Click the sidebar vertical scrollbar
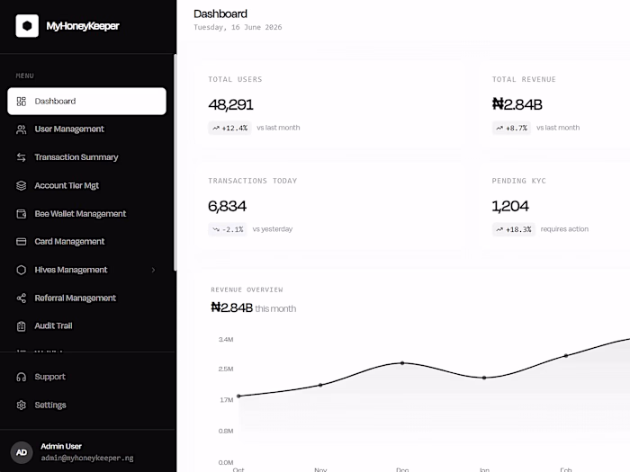The image size is (630, 472). 175,163
